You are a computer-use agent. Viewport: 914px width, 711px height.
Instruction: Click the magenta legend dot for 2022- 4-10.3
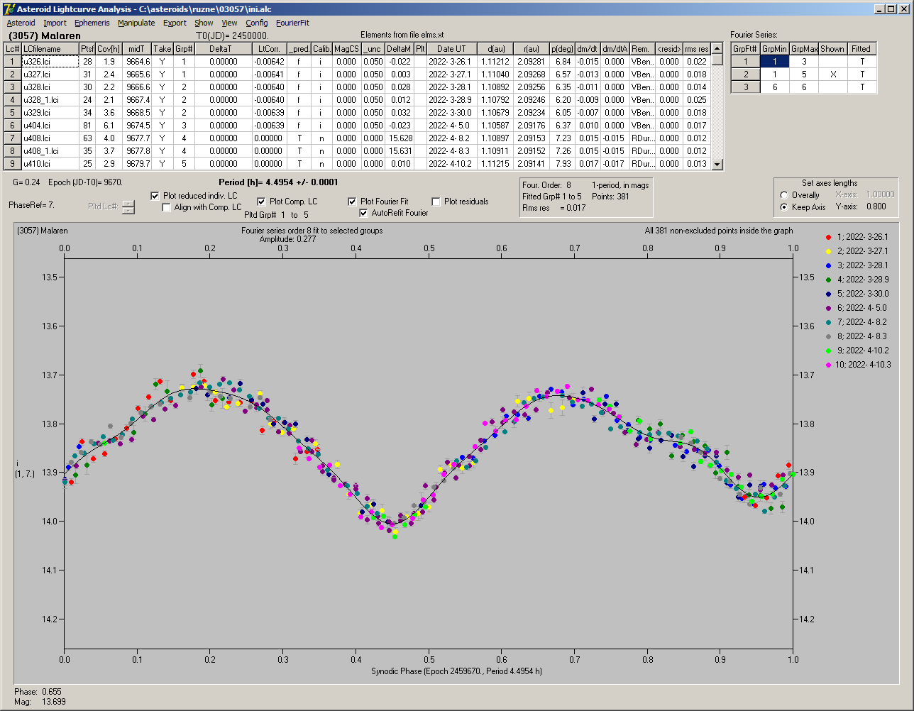pyautogui.click(x=829, y=365)
